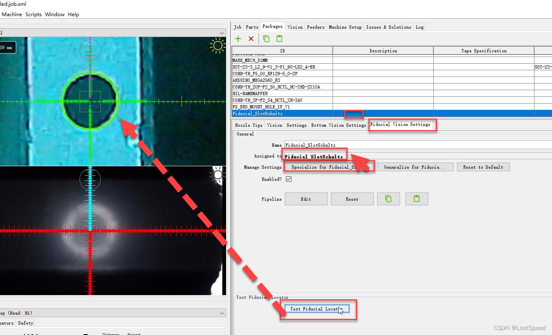Select the Fiducial_SlotSchultz package row
This screenshot has height=335, width=552.
tap(392, 113)
